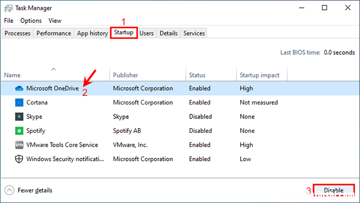Switch to the Details tab
The image size is (360, 203).
click(x=169, y=33)
